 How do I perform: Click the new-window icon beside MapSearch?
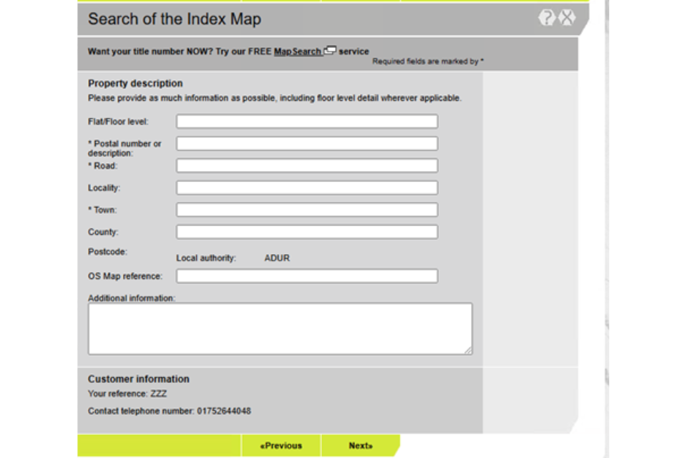click(330, 51)
